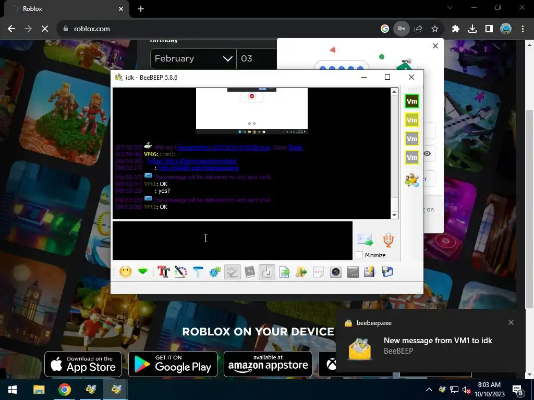Send a file using the document-arrow icon
534x400 pixels.
[x=284, y=272]
